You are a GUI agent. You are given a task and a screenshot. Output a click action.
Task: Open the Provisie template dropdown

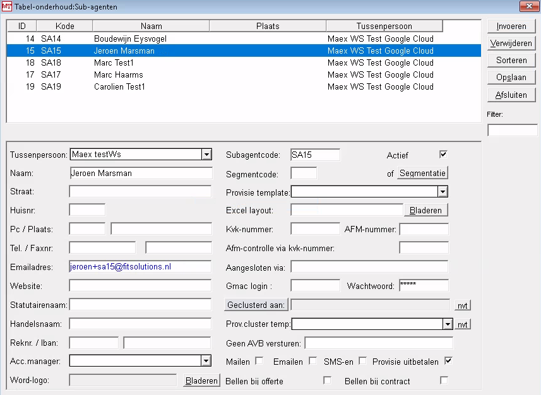(x=443, y=191)
